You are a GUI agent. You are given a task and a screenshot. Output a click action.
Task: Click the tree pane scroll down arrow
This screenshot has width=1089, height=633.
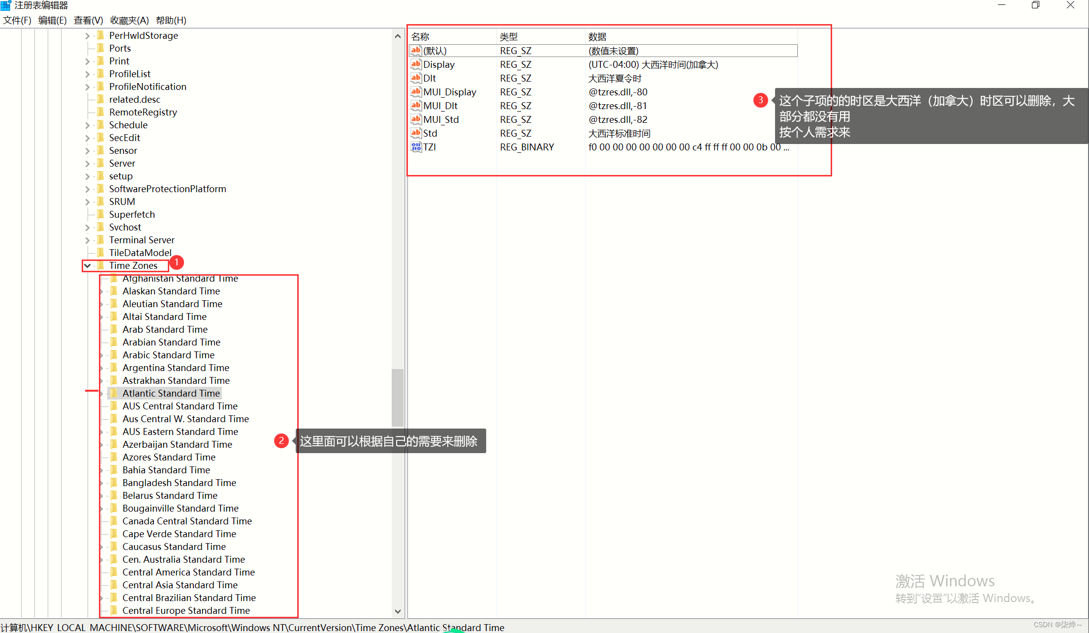(398, 611)
